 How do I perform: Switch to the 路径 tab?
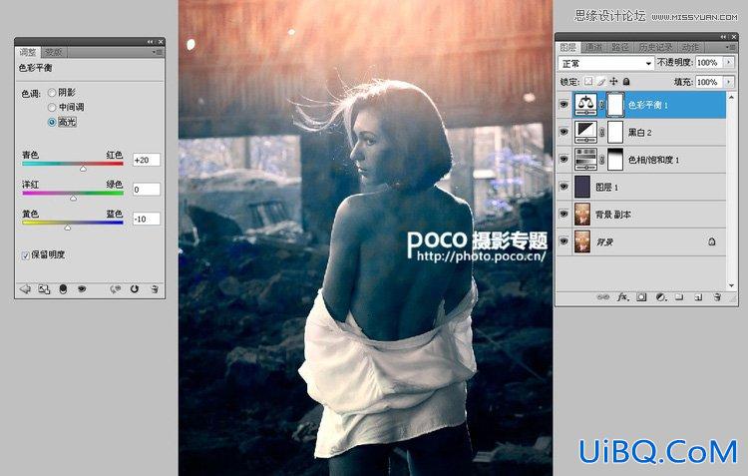coord(620,47)
